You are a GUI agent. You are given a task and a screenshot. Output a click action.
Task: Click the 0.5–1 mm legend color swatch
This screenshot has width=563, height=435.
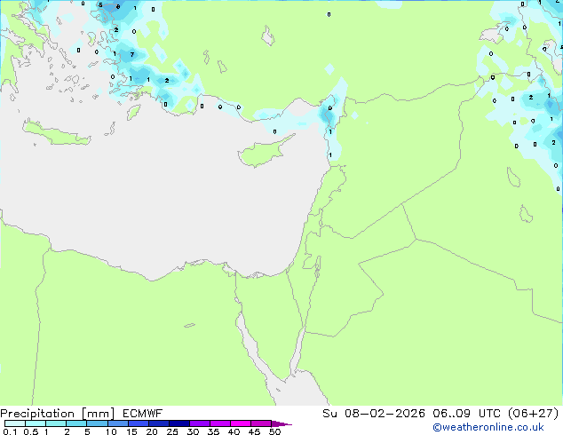[36, 423]
